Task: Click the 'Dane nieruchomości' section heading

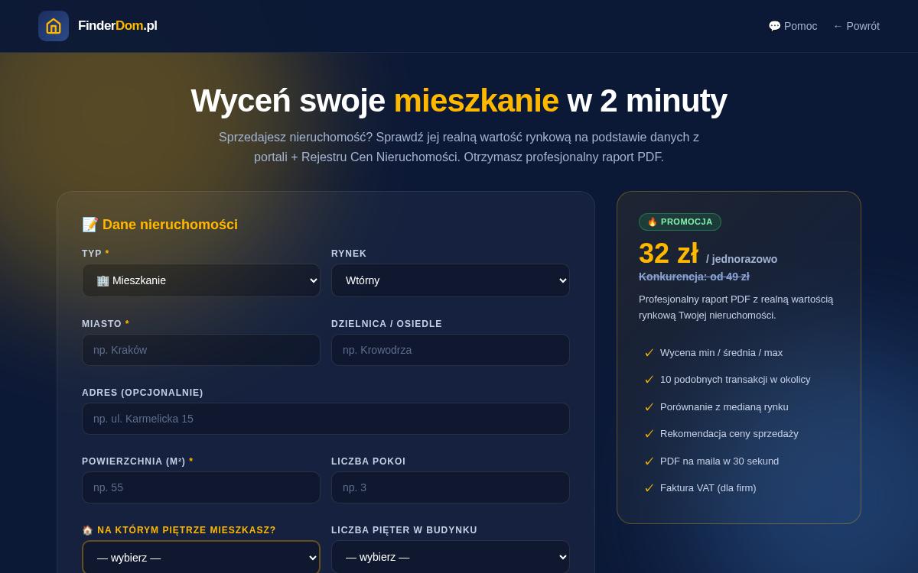Action: [x=160, y=225]
